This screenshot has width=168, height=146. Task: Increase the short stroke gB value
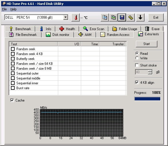tap(150, 71)
